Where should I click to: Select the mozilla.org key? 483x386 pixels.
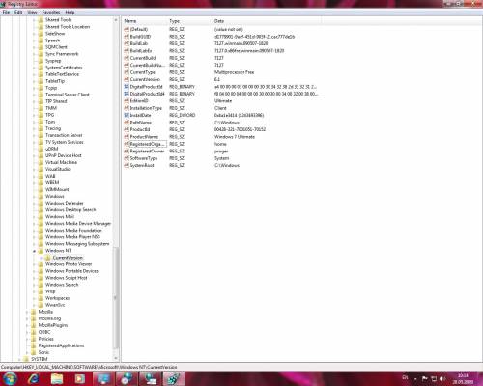click(49, 318)
